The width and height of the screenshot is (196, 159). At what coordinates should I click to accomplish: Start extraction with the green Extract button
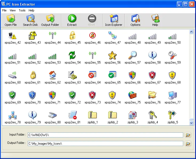point(72,20)
